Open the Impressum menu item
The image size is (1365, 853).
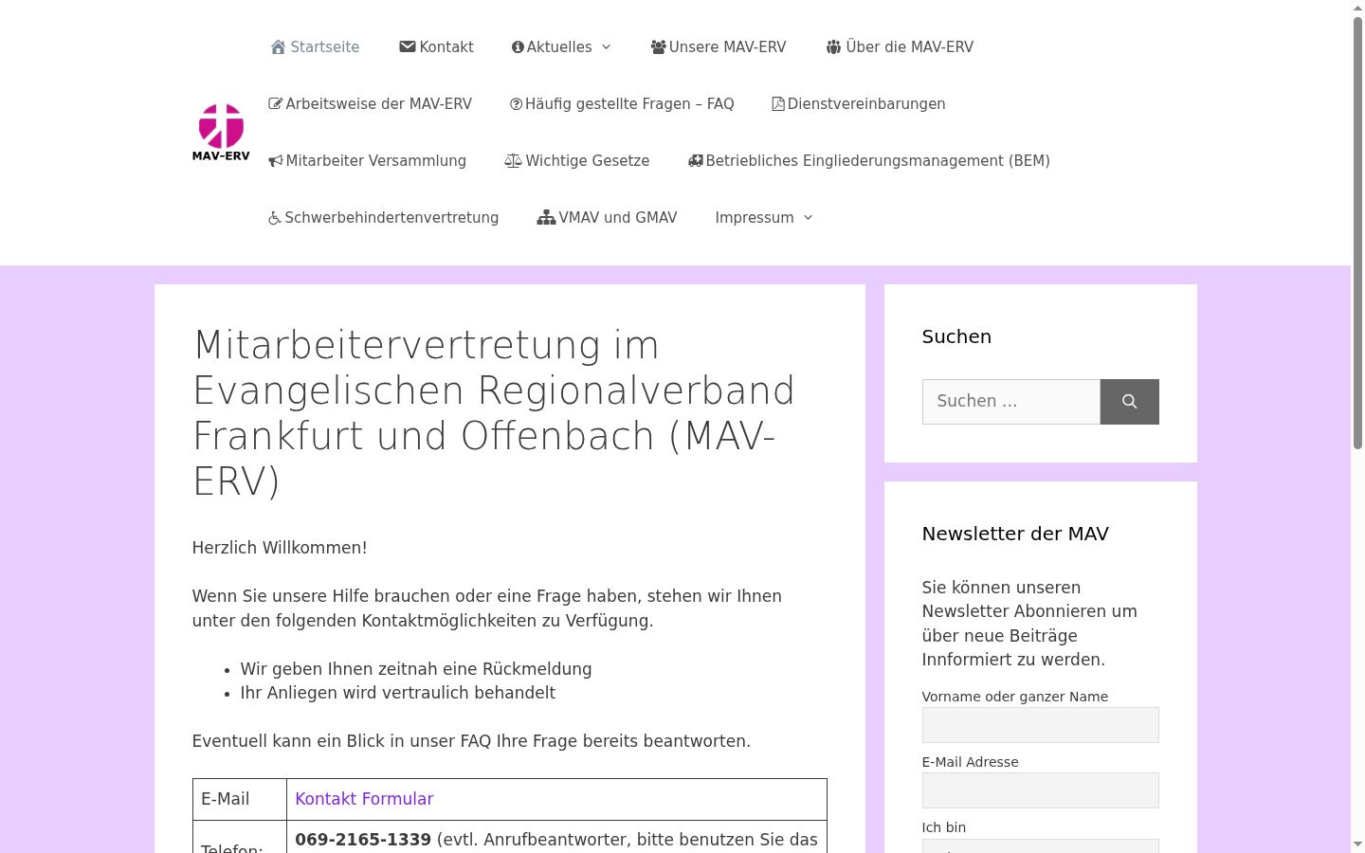[755, 218]
